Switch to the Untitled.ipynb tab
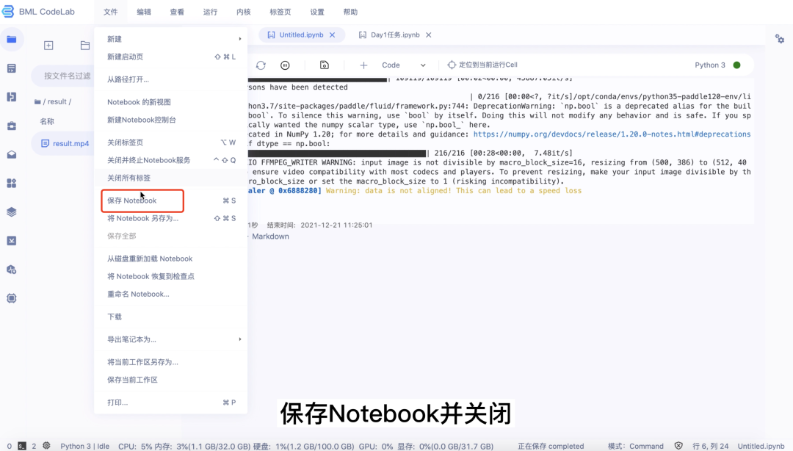The width and height of the screenshot is (793, 451). coord(301,35)
